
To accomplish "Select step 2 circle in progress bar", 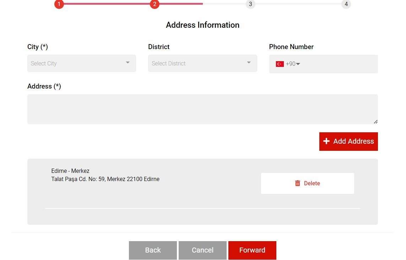I will click(155, 4).
